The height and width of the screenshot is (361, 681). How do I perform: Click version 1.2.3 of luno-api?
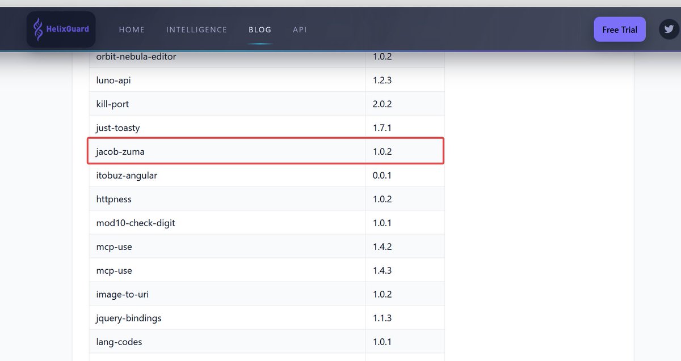point(382,80)
